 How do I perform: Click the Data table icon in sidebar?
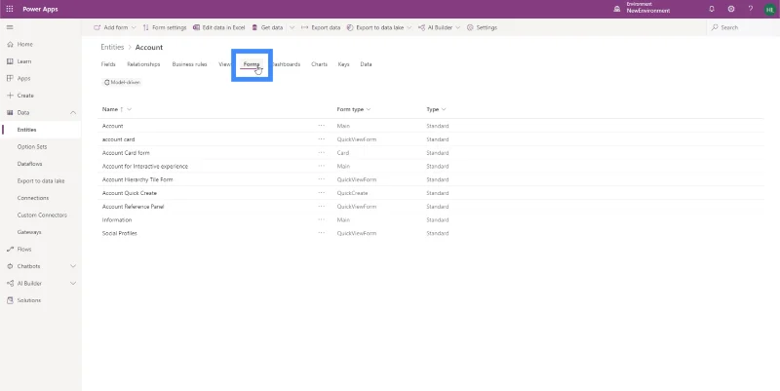10,112
